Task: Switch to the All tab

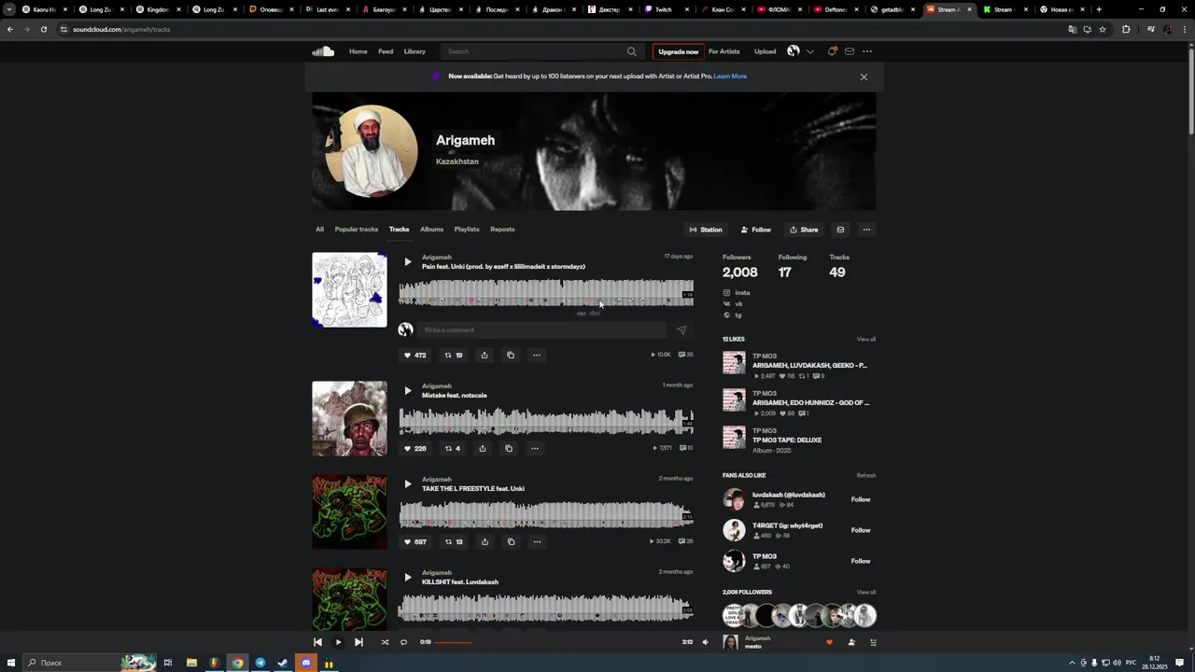Action: [319, 230]
